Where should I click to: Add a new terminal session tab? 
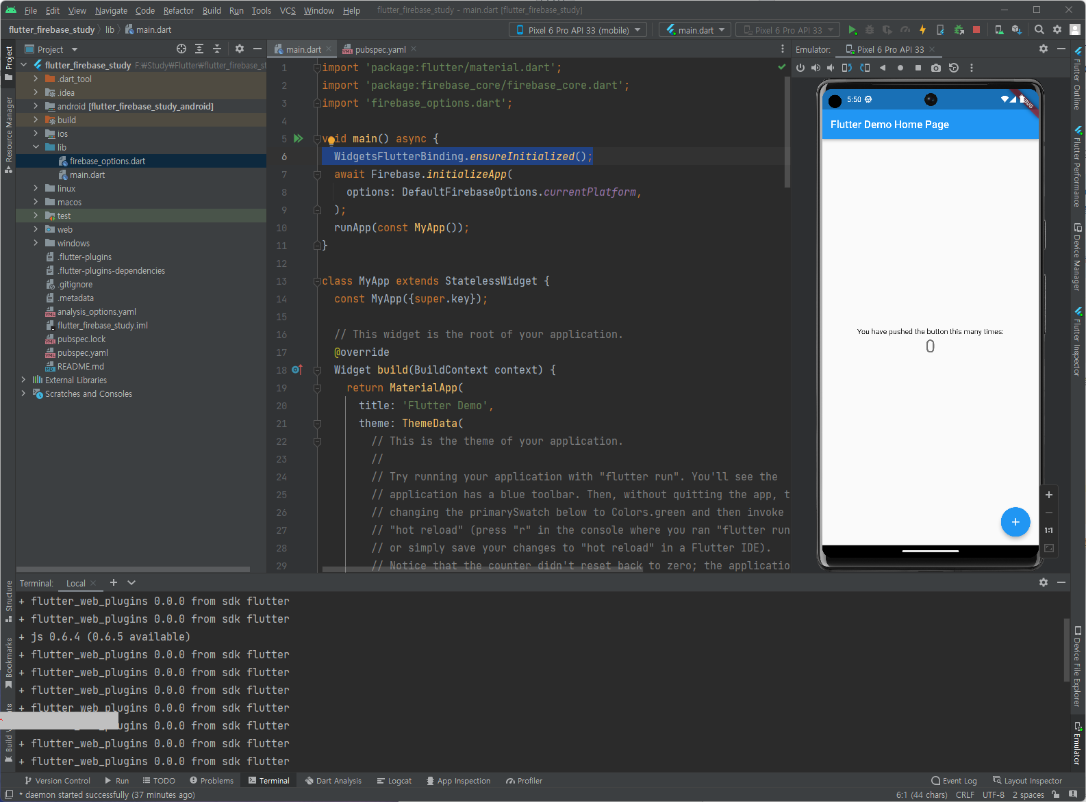114,583
